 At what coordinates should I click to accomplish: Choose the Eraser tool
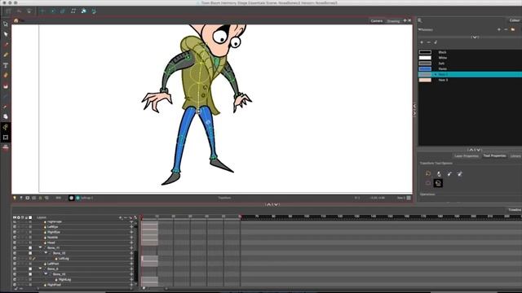pos(6,76)
